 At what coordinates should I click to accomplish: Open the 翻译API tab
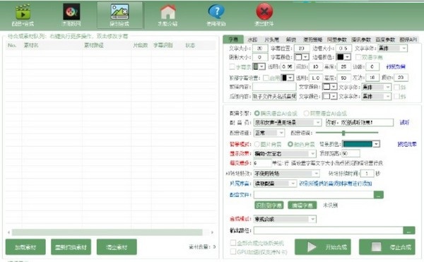point(408,40)
